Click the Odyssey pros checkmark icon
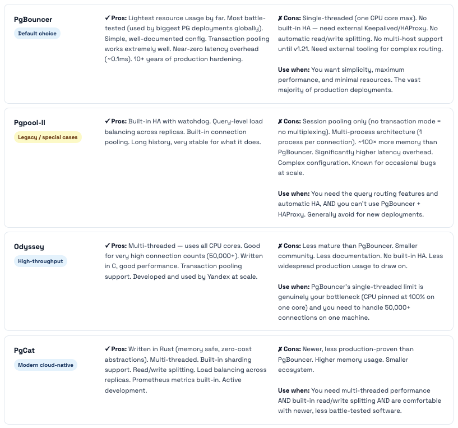Viewport: 458px width, 428px height. coord(107,246)
